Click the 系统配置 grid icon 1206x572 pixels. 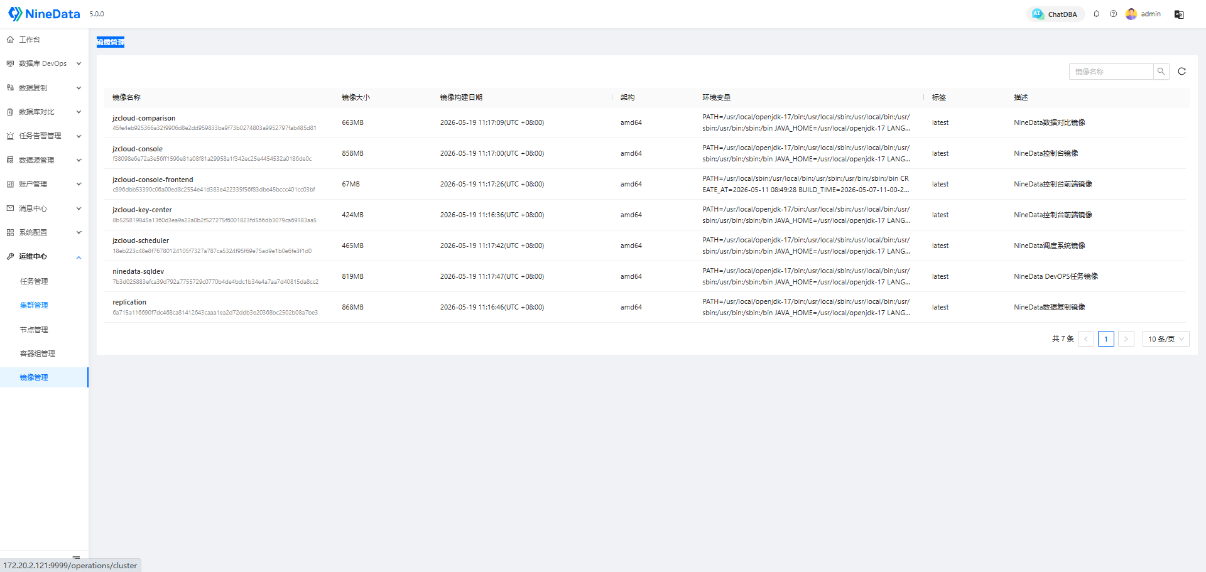(x=10, y=232)
